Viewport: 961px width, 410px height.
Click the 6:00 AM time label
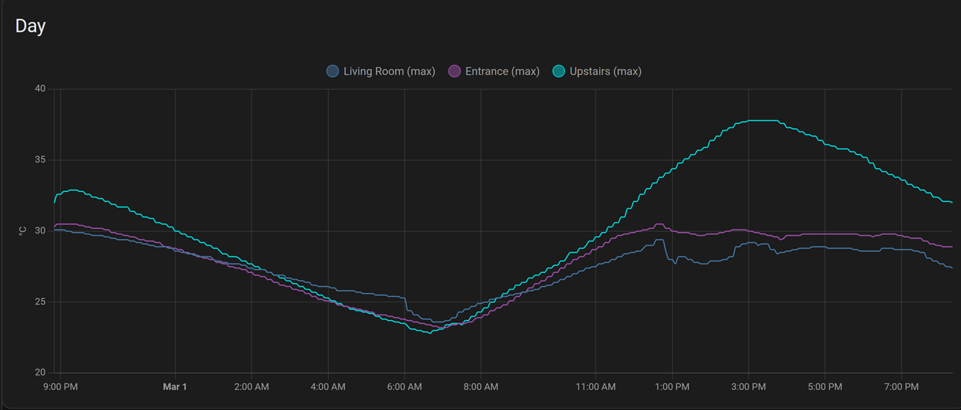(x=405, y=387)
